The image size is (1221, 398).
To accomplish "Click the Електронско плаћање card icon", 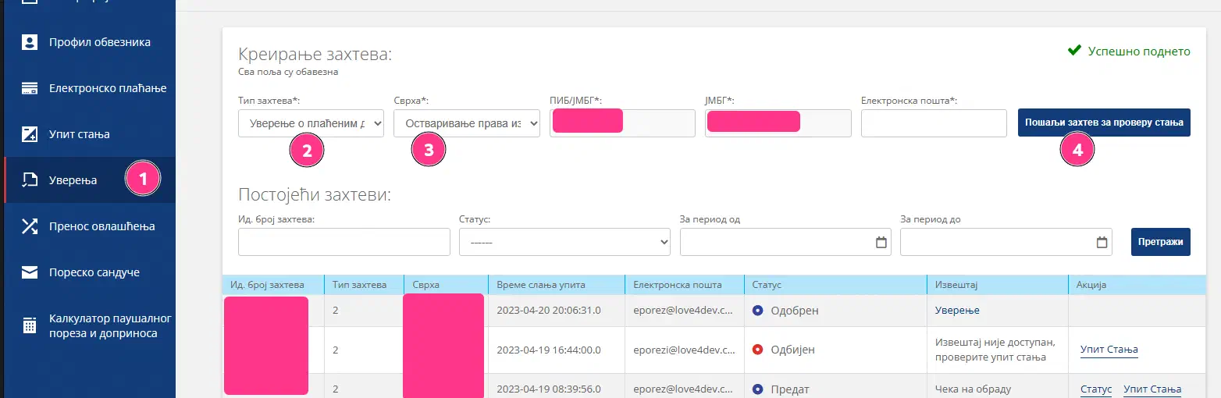I will point(30,88).
